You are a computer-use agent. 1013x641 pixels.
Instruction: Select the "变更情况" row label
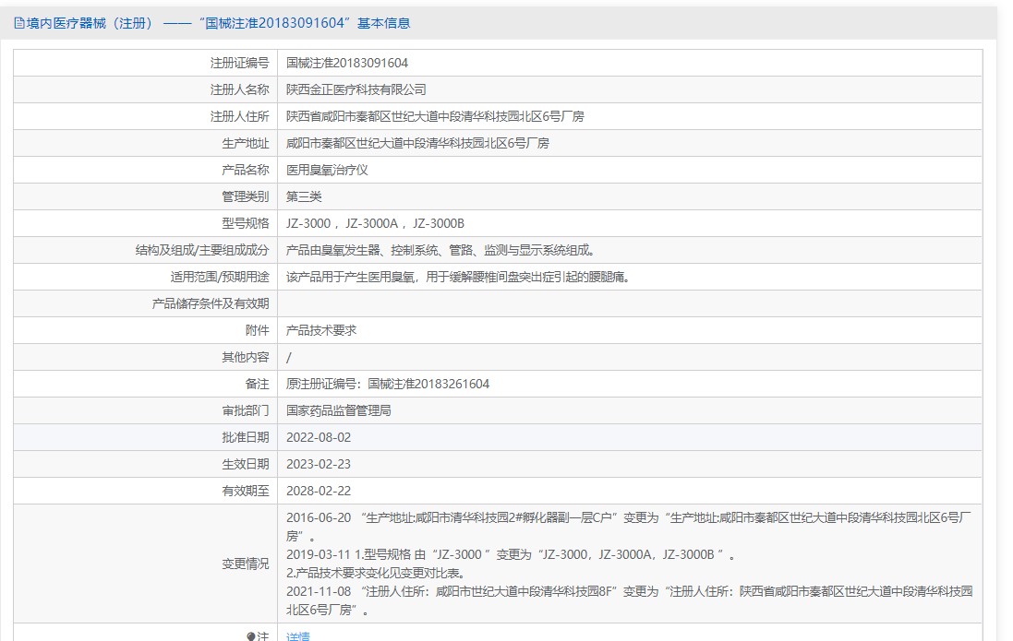point(245,564)
